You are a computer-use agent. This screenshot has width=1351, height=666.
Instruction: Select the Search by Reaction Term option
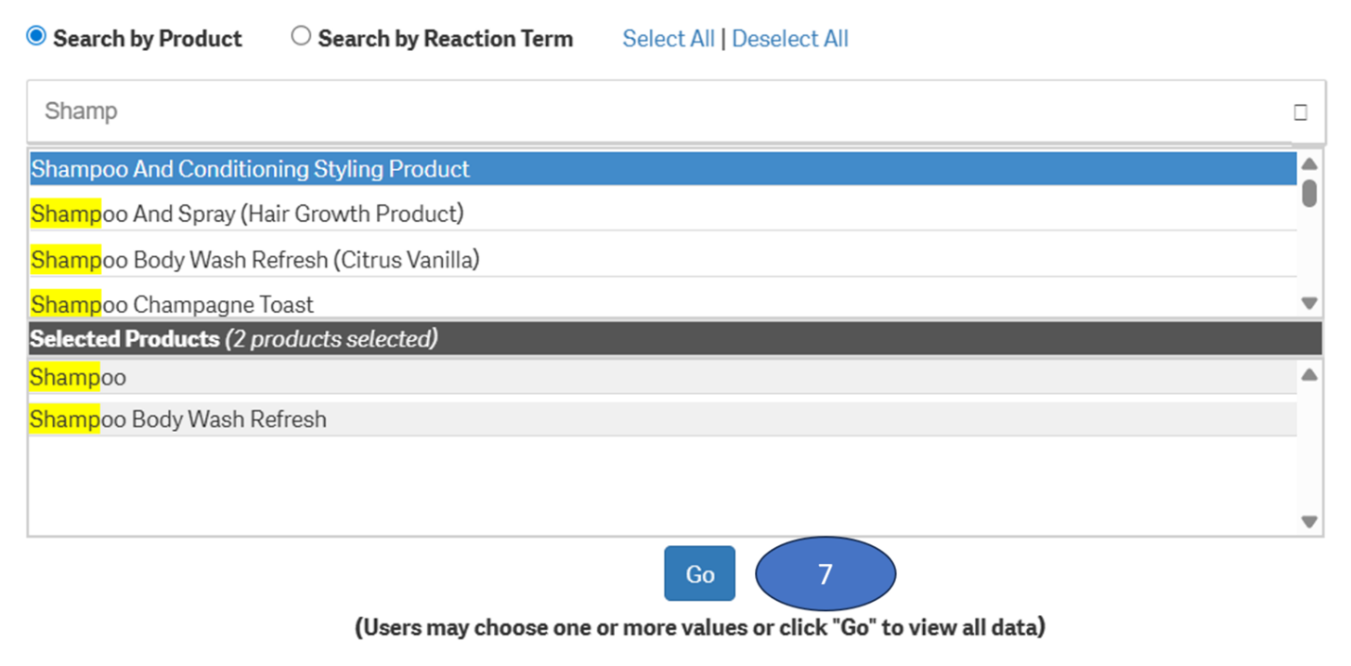[300, 37]
